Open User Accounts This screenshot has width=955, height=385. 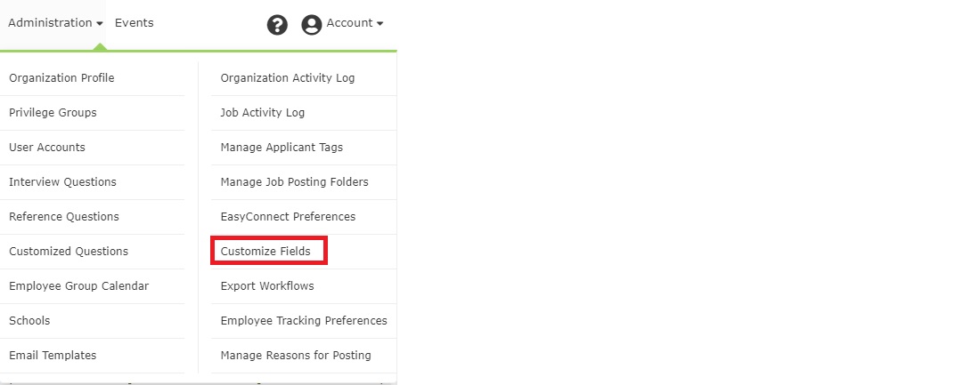click(x=47, y=148)
